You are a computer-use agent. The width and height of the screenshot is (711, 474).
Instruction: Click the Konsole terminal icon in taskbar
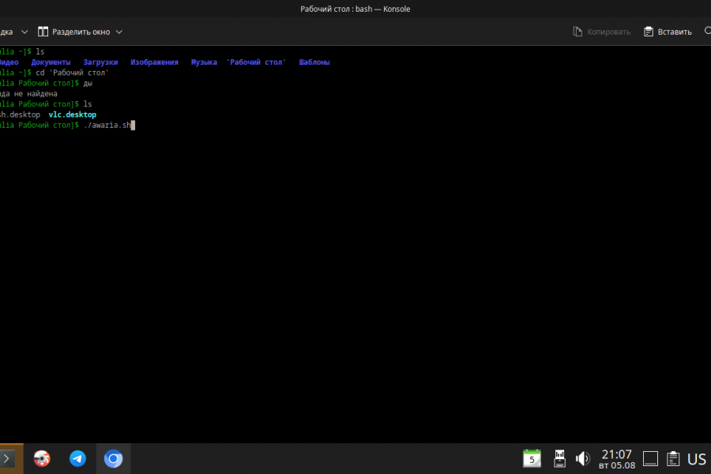(6, 458)
